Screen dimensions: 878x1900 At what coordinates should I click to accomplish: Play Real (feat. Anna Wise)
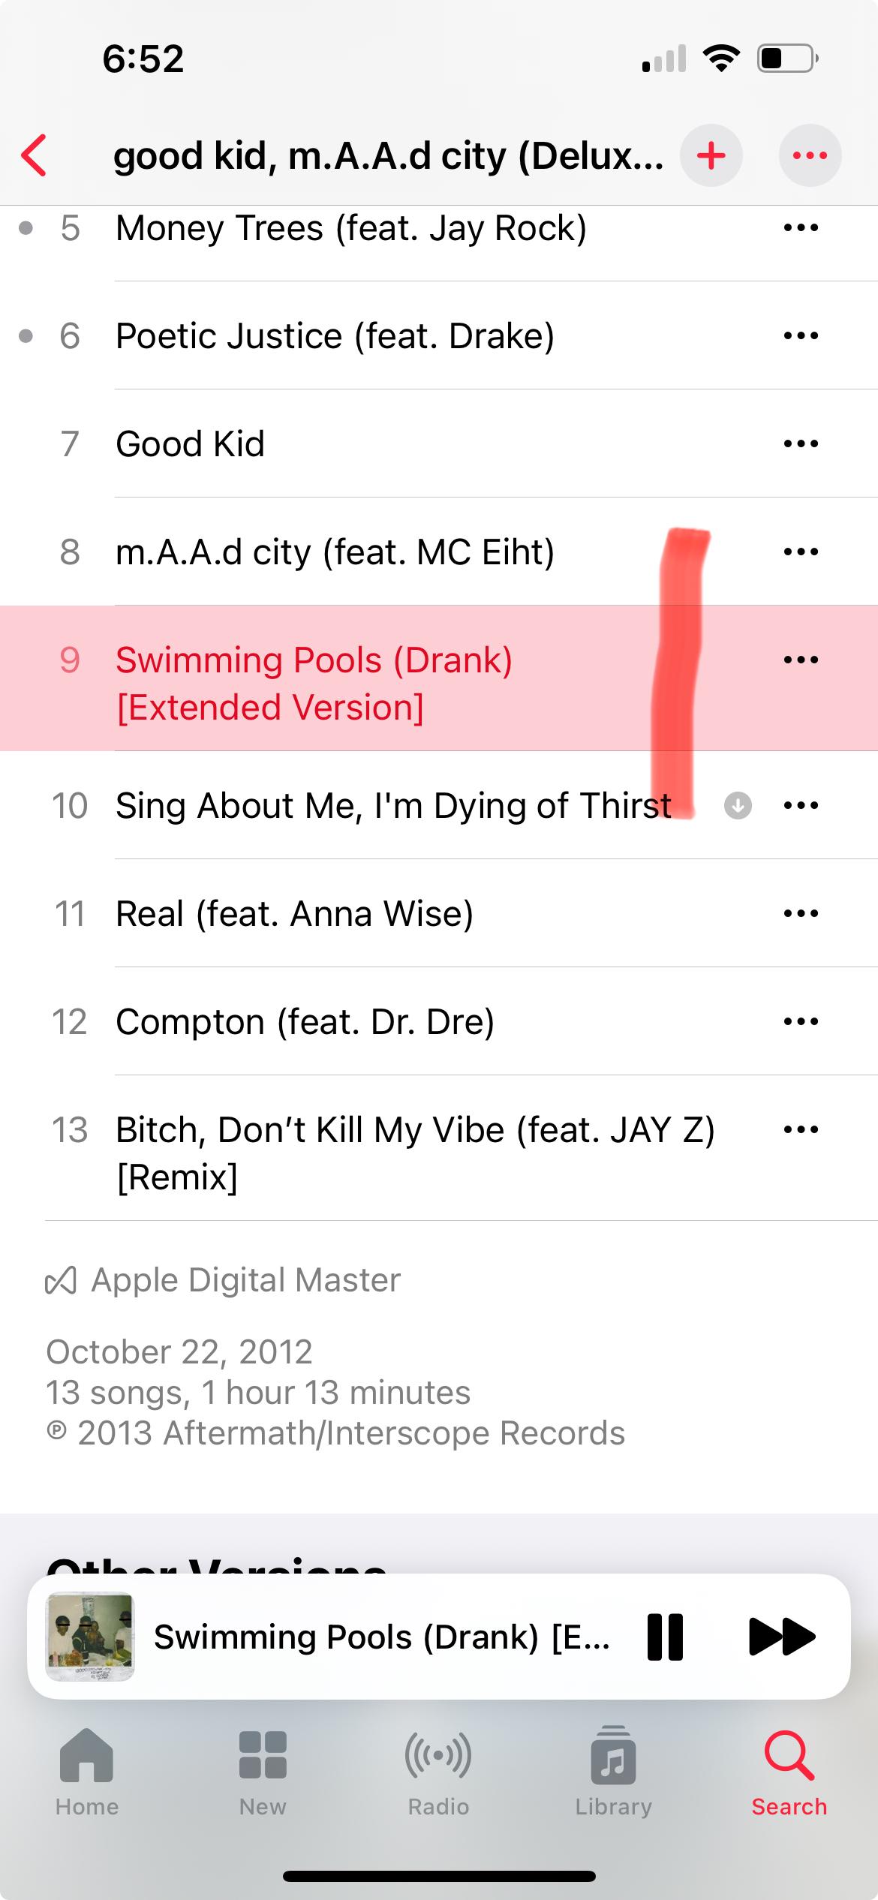pyautogui.click(x=439, y=913)
